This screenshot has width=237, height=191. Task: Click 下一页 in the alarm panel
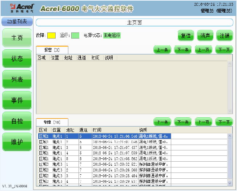(x=224, y=50)
